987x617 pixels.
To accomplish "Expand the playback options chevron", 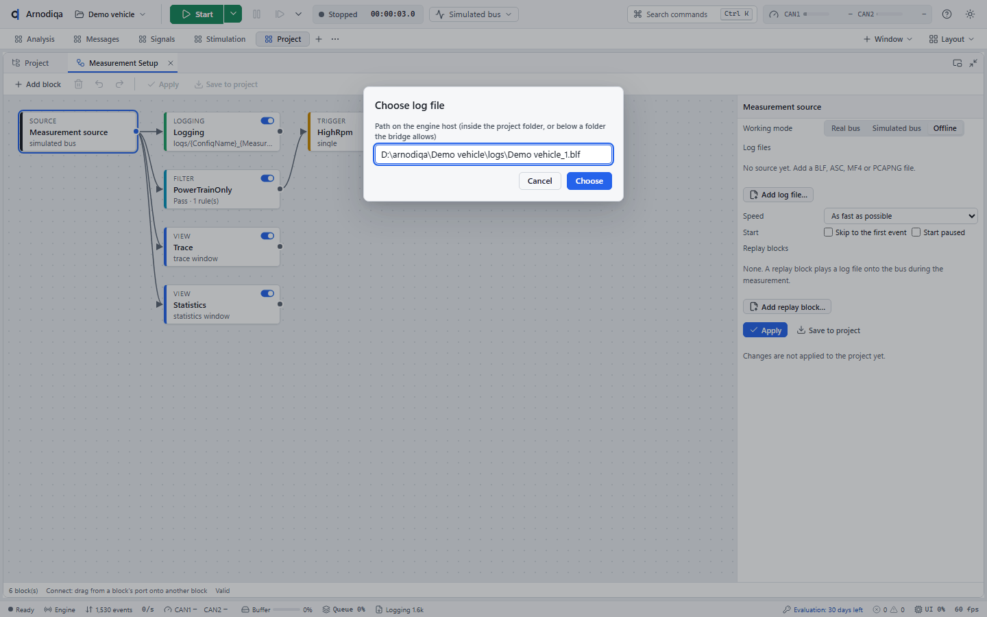I will tap(298, 14).
